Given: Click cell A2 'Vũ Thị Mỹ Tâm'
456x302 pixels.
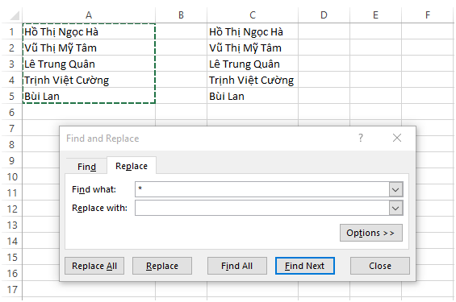Looking at the screenshot, I should point(89,48).
